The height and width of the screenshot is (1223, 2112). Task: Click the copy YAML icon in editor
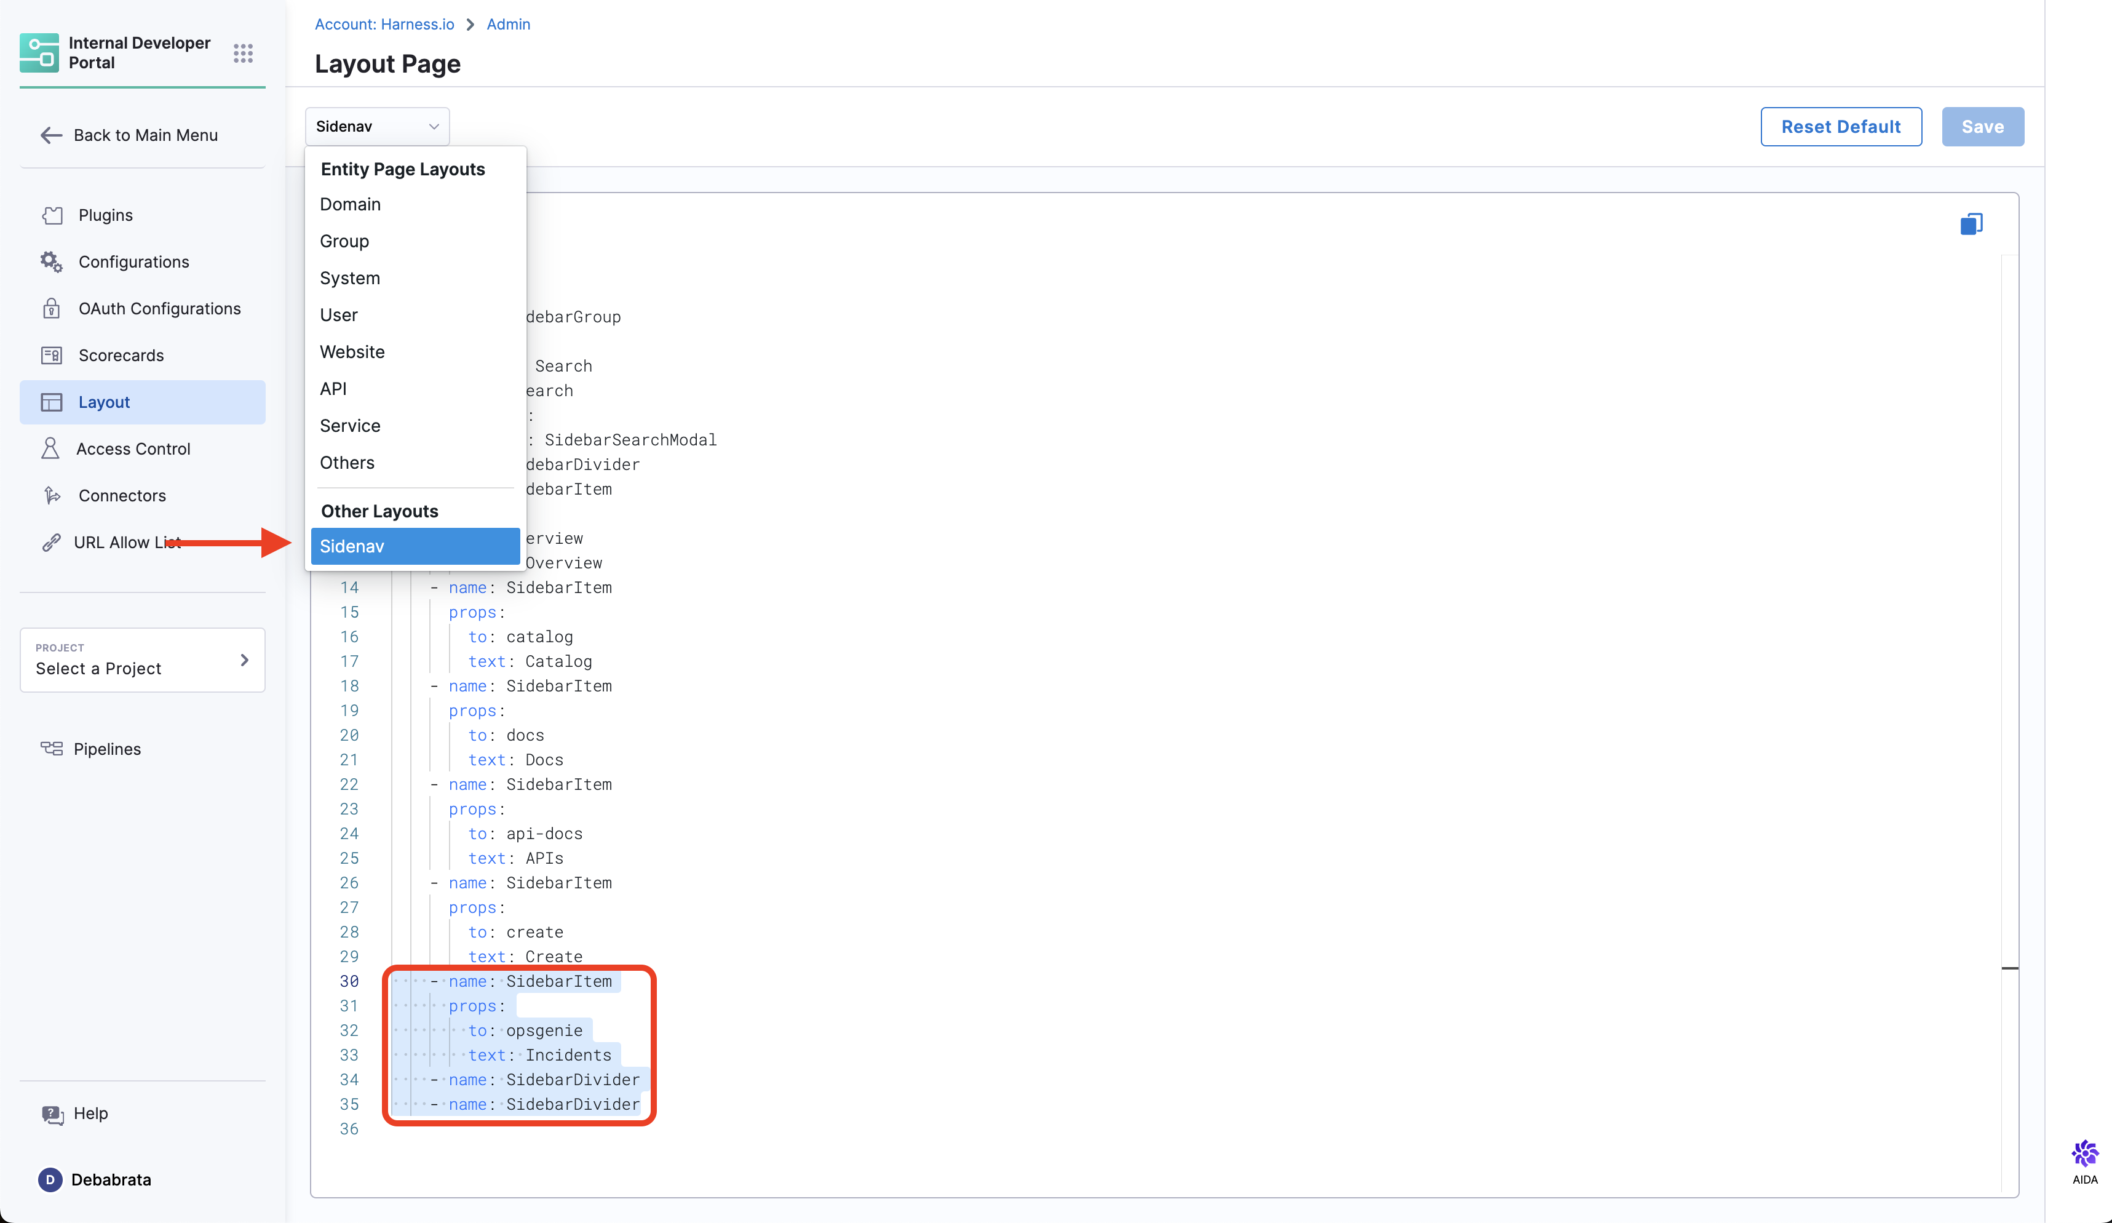point(1971,224)
